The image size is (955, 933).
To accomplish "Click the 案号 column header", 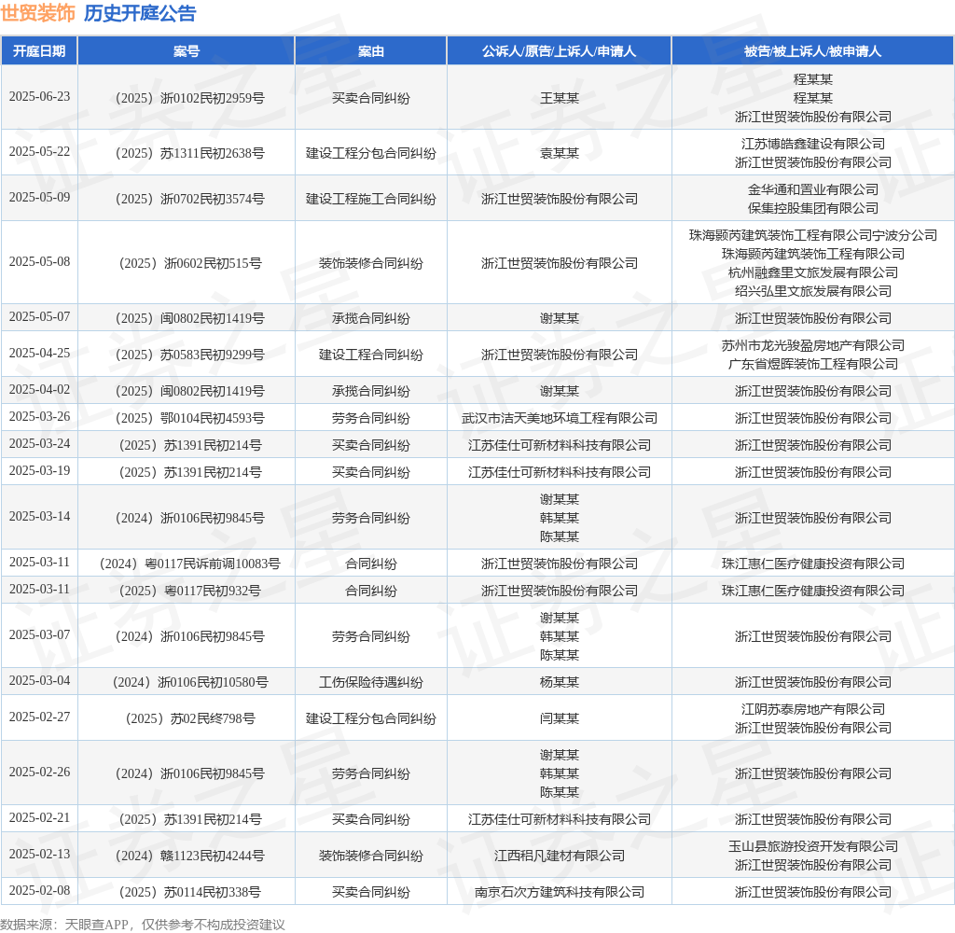I will [187, 51].
